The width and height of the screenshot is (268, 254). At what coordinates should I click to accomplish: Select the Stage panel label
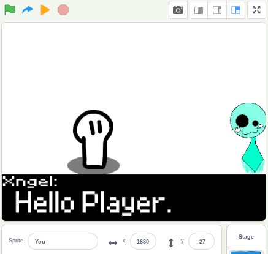[x=246, y=237]
